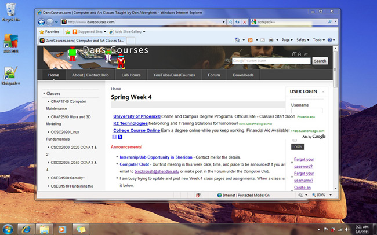Open COSC2020 Linux Fundamentals link
This screenshot has width=377, height=235.
[x=63, y=135]
